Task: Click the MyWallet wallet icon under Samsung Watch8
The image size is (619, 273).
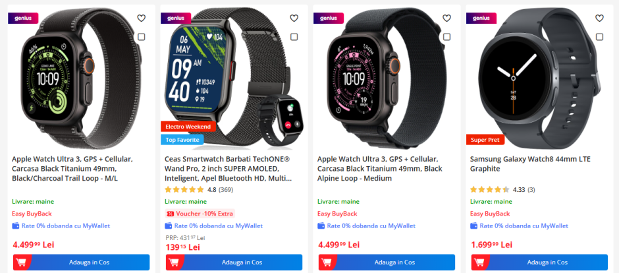Action: [x=473, y=226]
